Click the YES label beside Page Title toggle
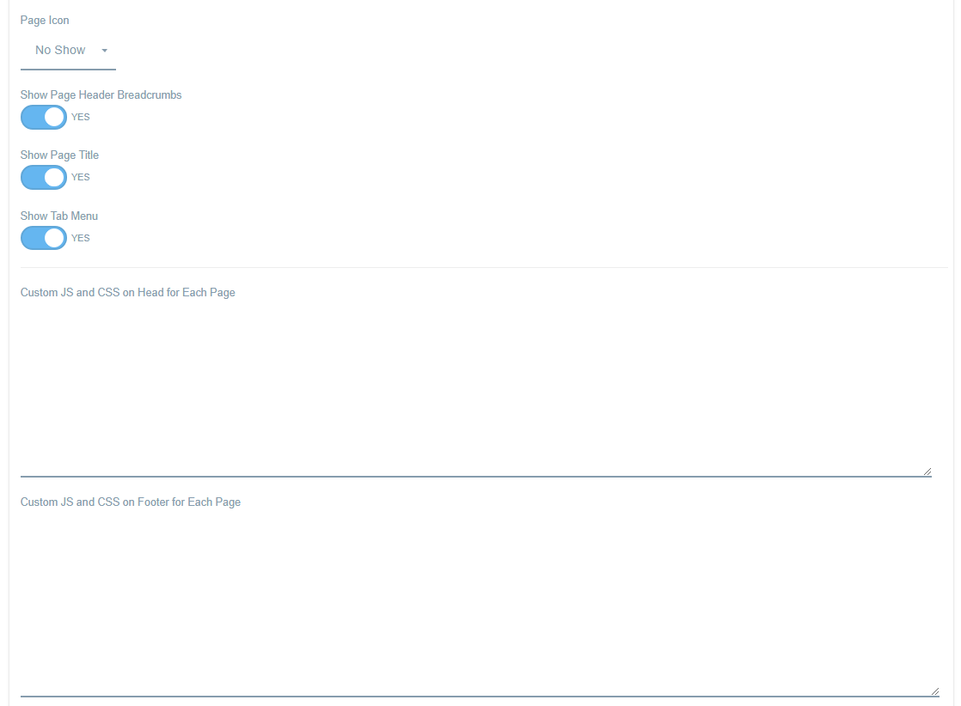Viewport: 961px width, 706px height. tap(80, 177)
